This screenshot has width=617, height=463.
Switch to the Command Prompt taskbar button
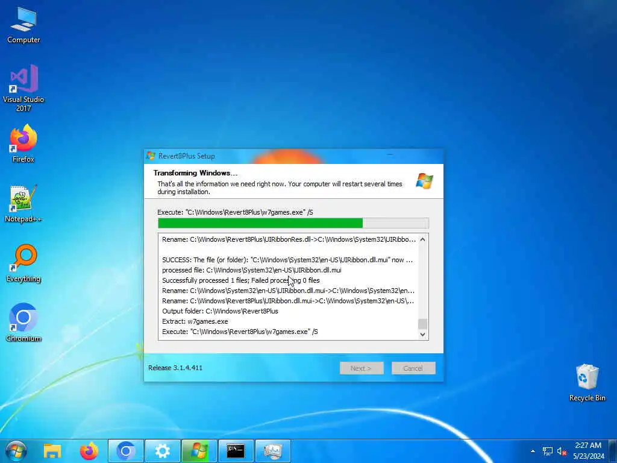pyautogui.click(x=236, y=451)
